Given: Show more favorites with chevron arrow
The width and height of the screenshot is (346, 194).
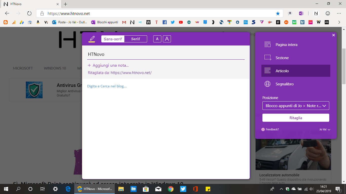Looking at the screenshot, I should tap(339, 22).
